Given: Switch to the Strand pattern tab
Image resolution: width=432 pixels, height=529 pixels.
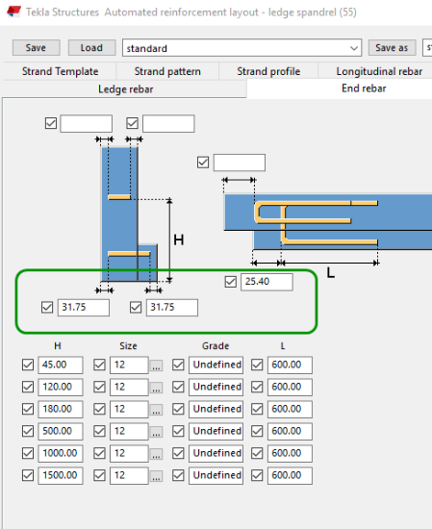Looking at the screenshot, I should (x=167, y=71).
